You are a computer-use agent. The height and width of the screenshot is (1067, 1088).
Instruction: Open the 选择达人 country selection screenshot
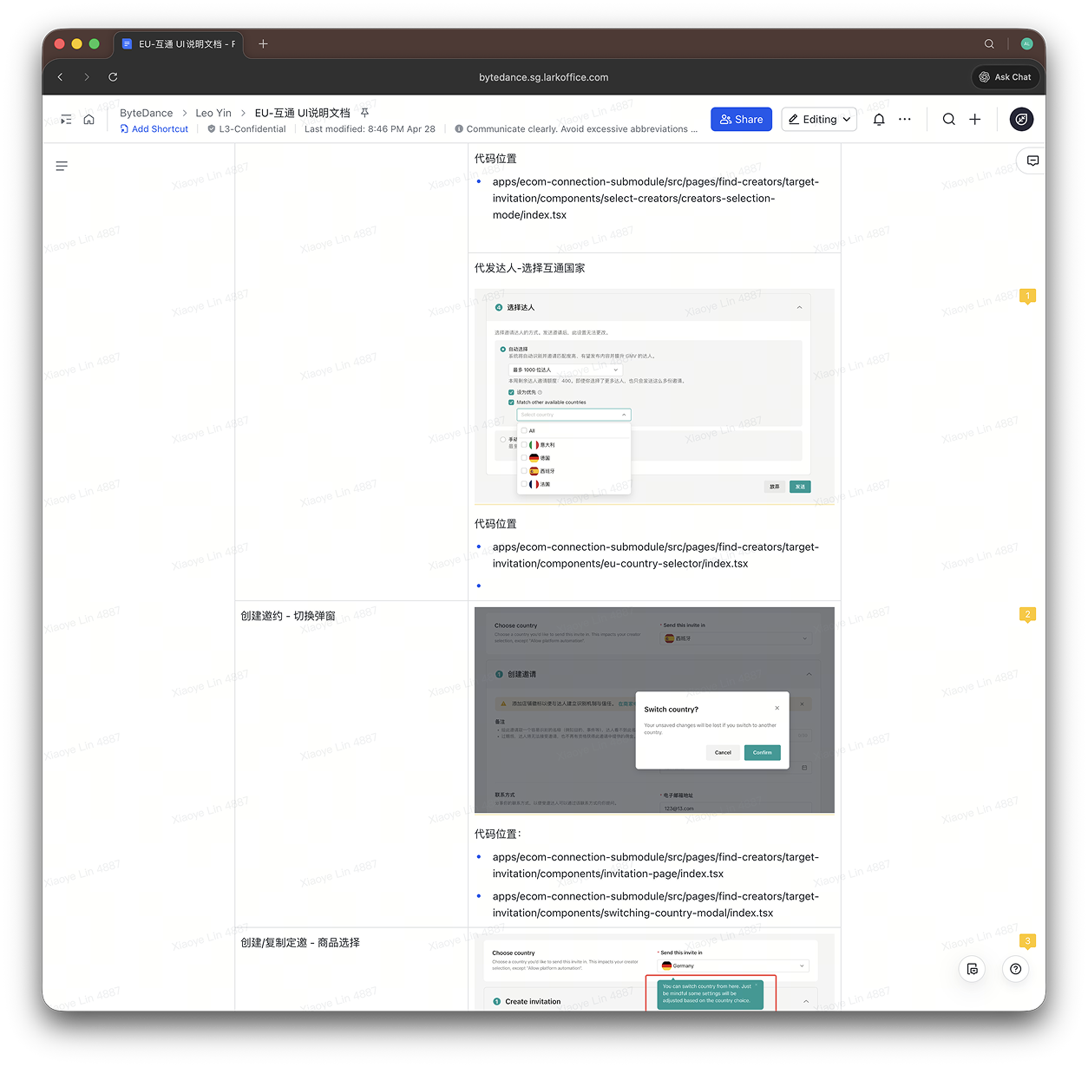coord(654,396)
